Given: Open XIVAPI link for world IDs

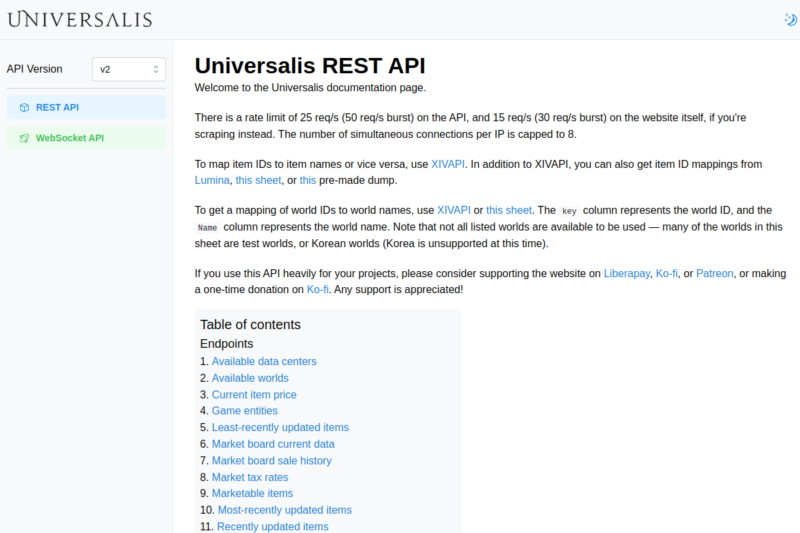Looking at the screenshot, I should click(x=454, y=210).
